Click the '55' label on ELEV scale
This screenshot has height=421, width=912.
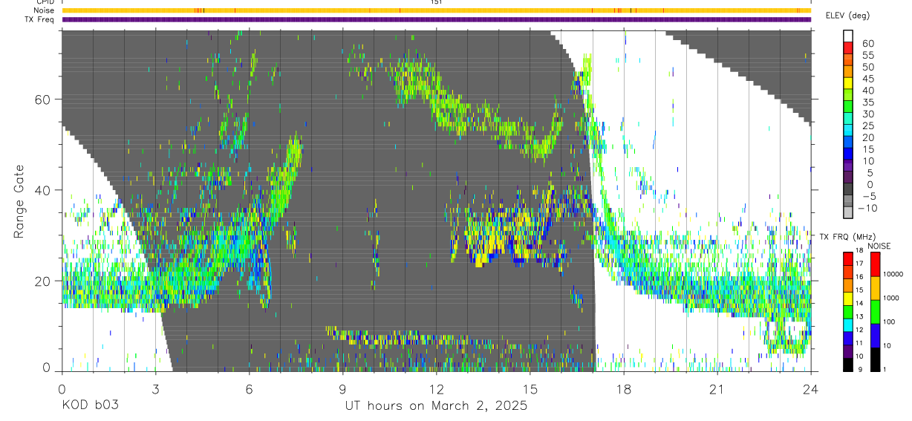point(868,56)
